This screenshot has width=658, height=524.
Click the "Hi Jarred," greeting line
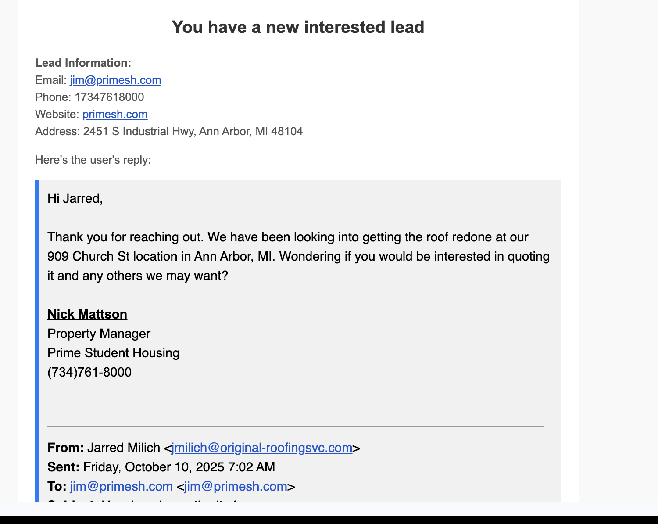coord(75,198)
